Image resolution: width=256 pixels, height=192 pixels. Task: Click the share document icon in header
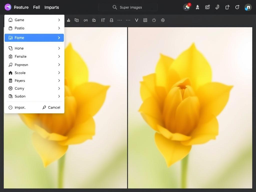227,7
